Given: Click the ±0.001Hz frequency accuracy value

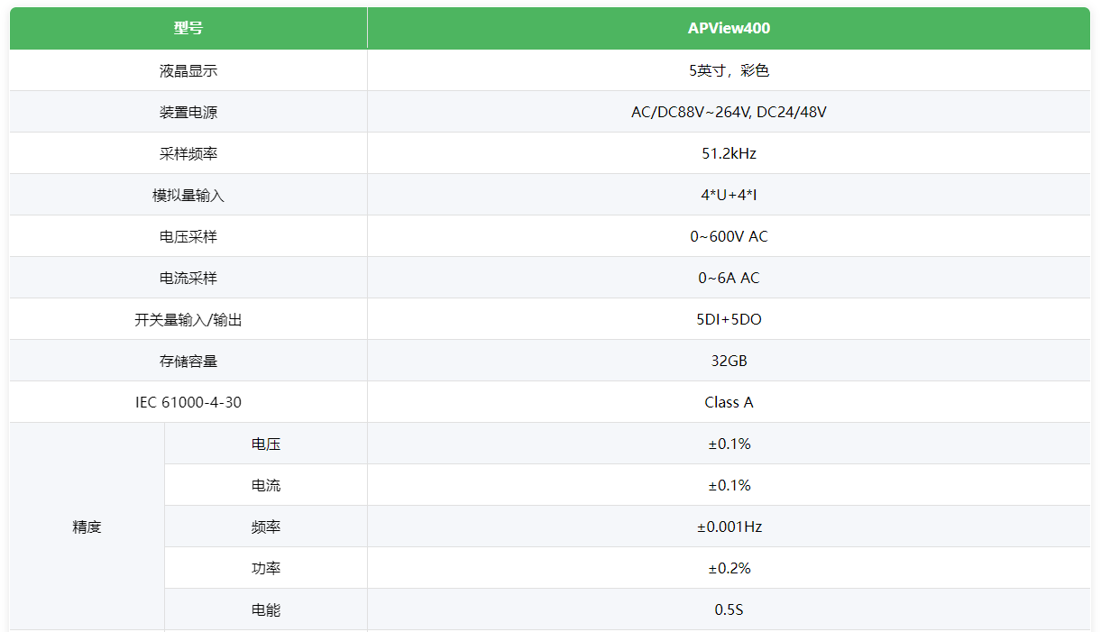Looking at the screenshot, I should pos(729,527).
